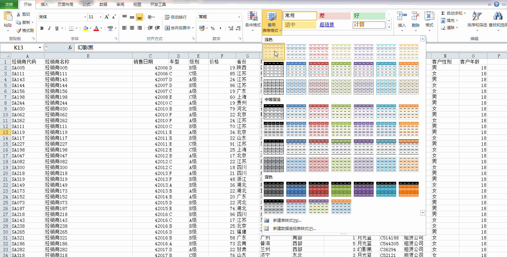This screenshot has width=507, height=257.
Task: Click the orientation text angle icon
Action: (150, 17)
